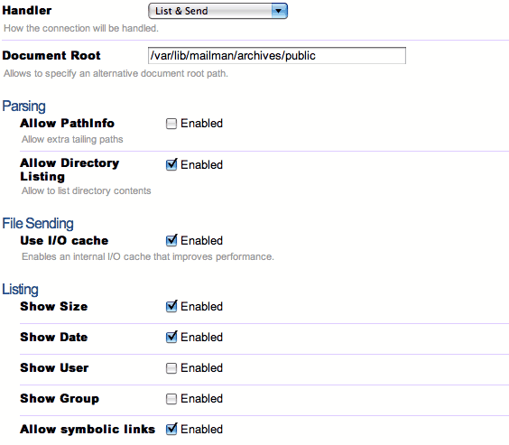Enable the Show User checkbox

(171, 368)
